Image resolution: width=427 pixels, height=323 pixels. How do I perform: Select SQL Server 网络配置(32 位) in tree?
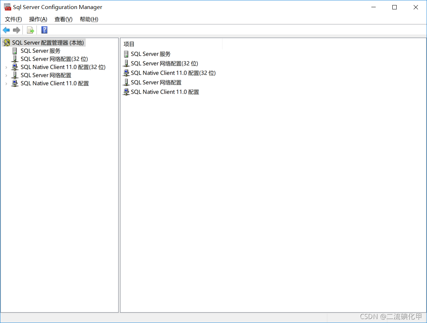tap(54, 59)
